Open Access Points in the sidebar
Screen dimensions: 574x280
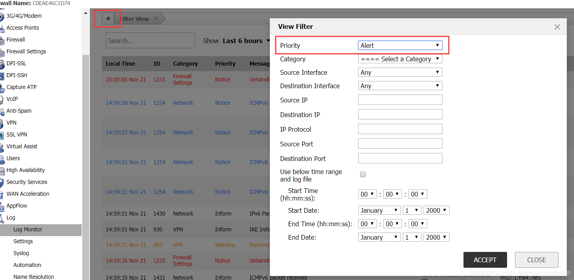pyautogui.click(x=23, y=28)
